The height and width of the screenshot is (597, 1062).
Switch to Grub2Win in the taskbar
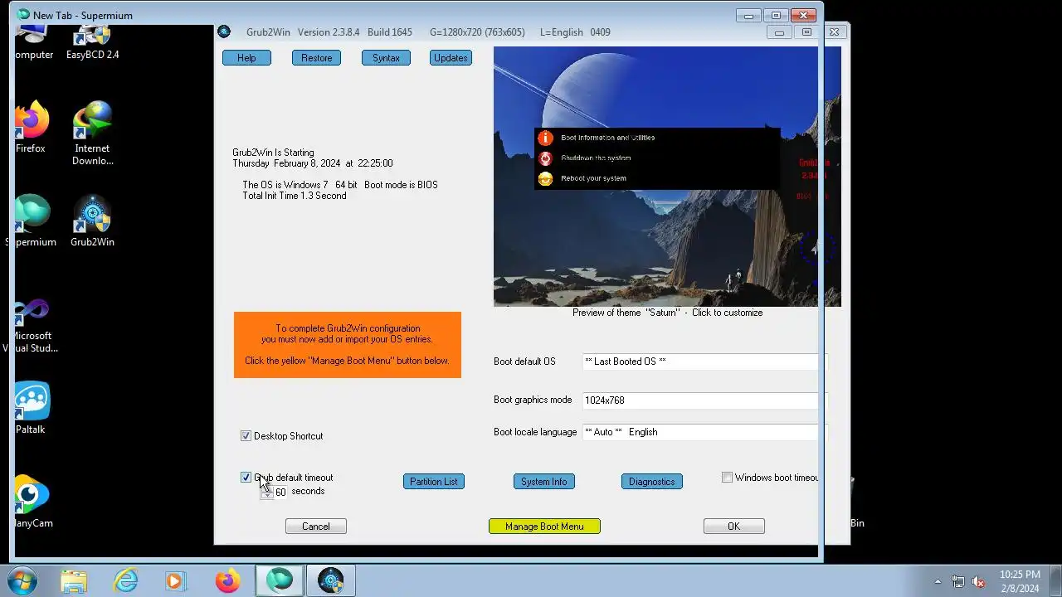tap(330, 581)
